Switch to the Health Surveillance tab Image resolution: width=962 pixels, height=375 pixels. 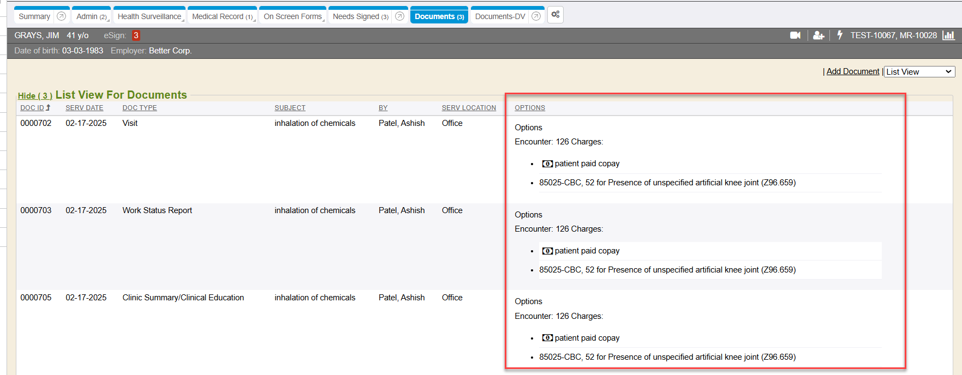coord(149,17)
